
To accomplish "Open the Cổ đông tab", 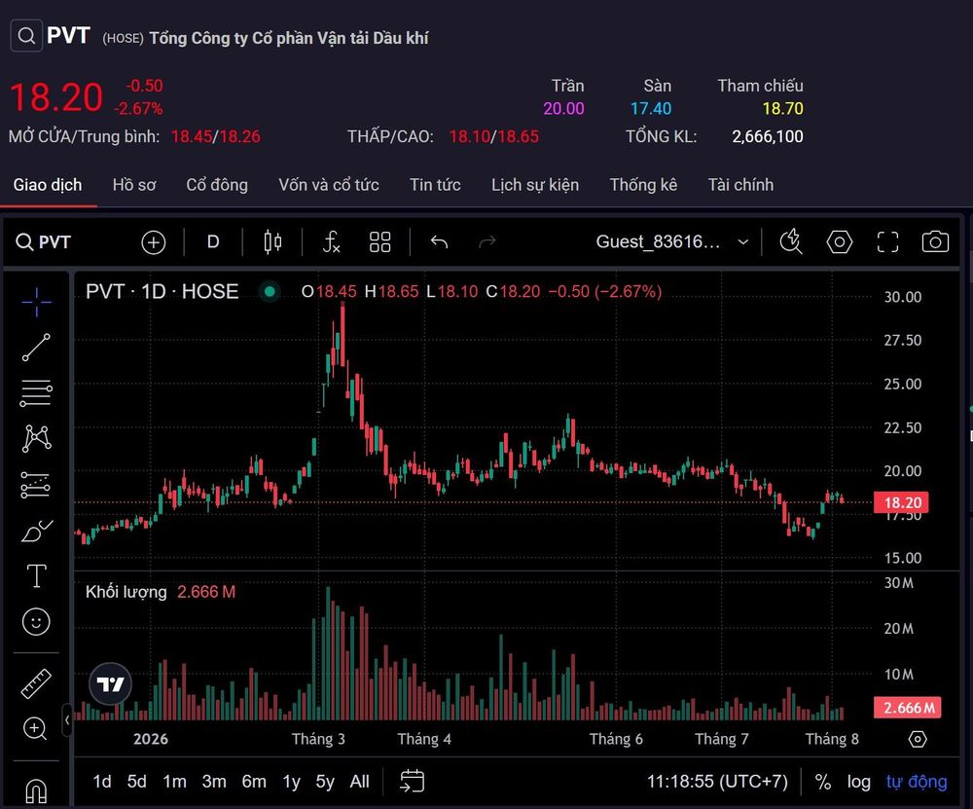I will click(x=217, y=185).
